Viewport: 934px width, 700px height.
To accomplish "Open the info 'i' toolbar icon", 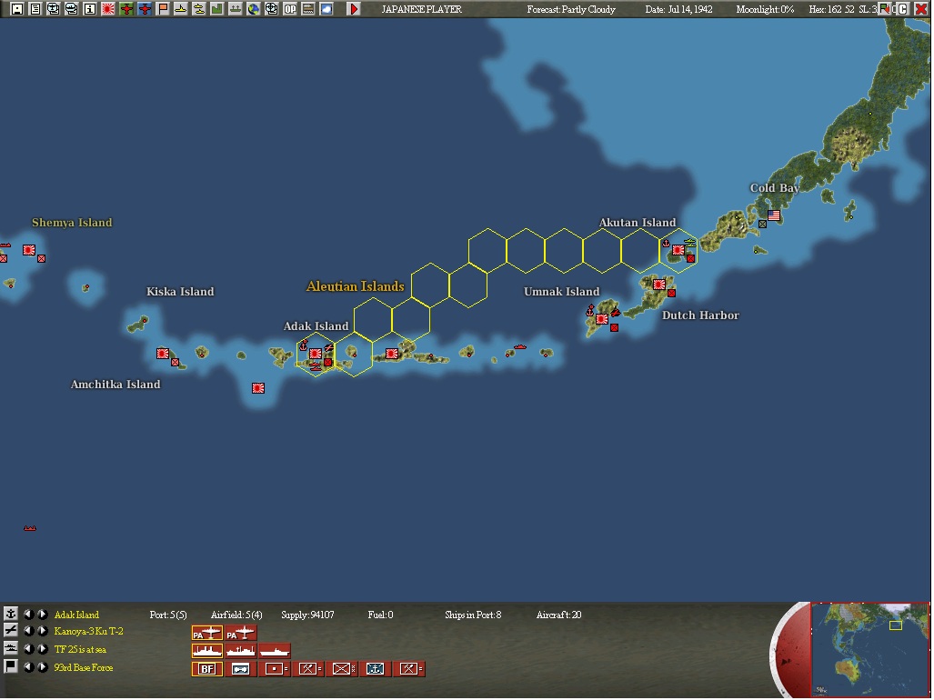I will click(90, 9).
